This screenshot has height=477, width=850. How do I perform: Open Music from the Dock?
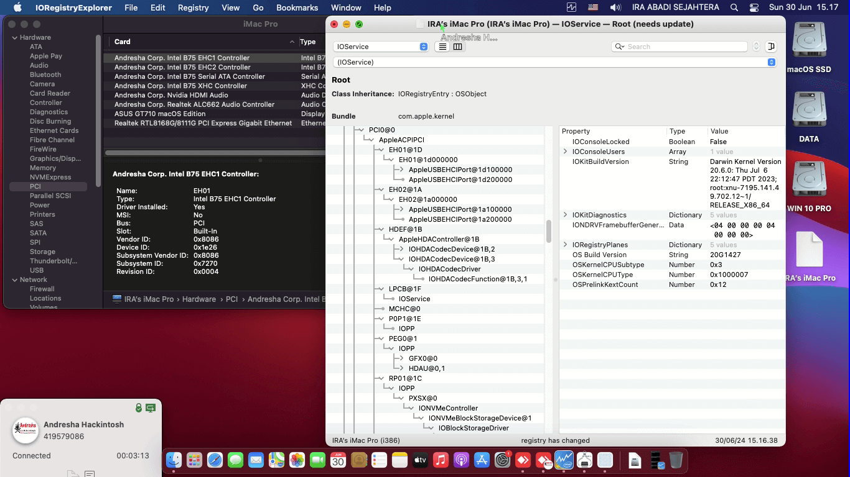pyautogui.click(x=441, y=460)
